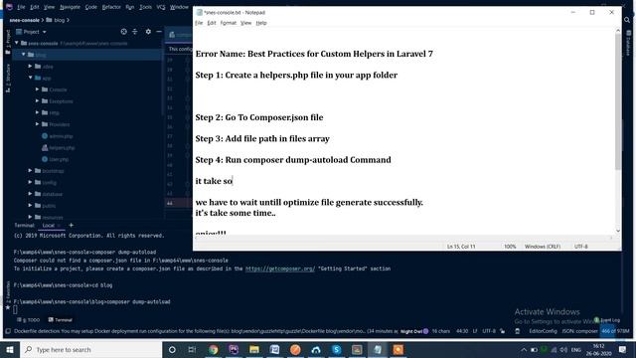Click the LF line separator widget
This screenshot has height=358, width=636.
point(475,331)
